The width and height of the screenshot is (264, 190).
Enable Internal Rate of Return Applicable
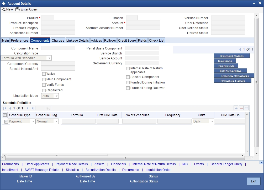pyautogui.click(x=128, y=69)
